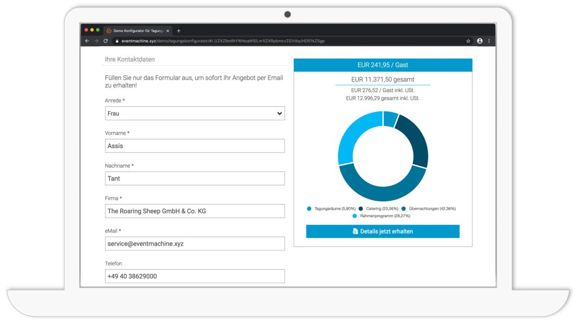Open a new tab with the plus icon

coord(179,30)
